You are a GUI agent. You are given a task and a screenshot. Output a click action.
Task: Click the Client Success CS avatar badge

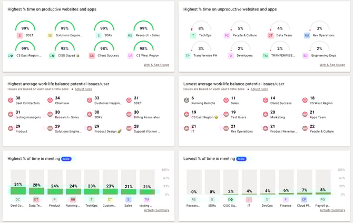(92, 55)
